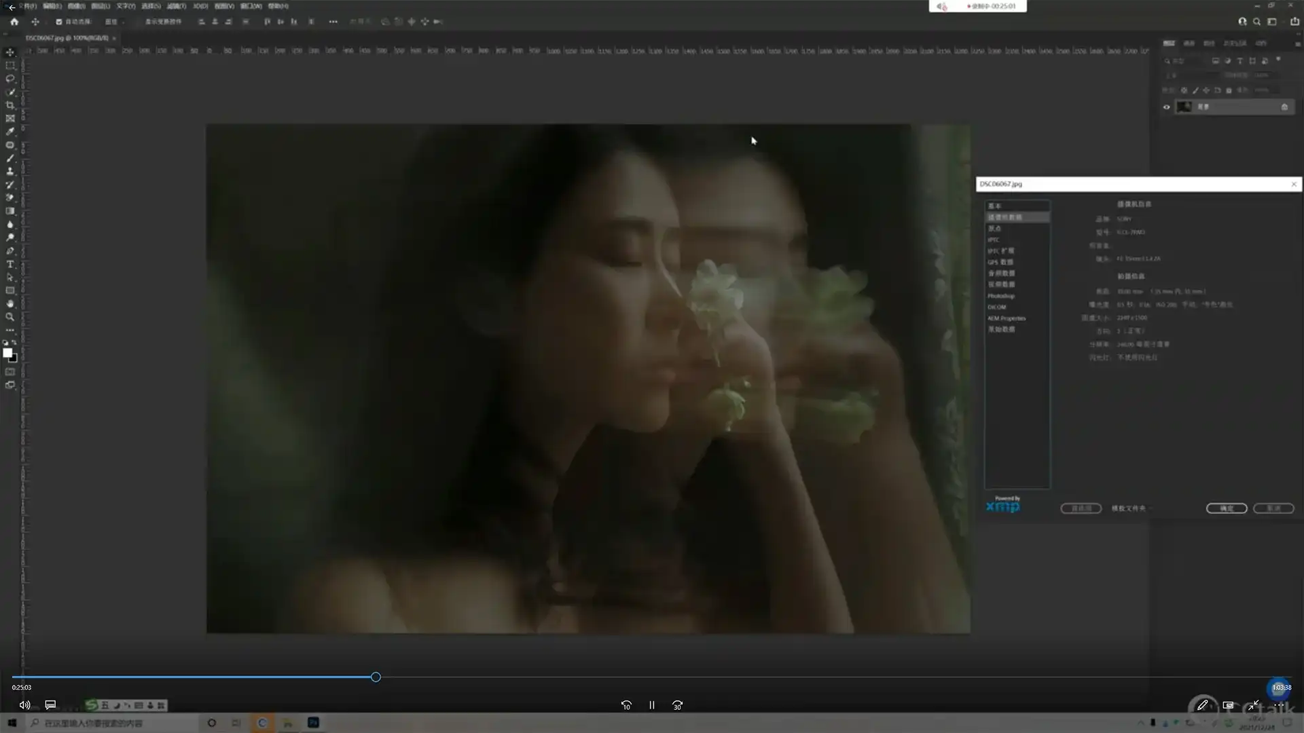
Task: Skip forward 30 seconds
Action: 677,705
